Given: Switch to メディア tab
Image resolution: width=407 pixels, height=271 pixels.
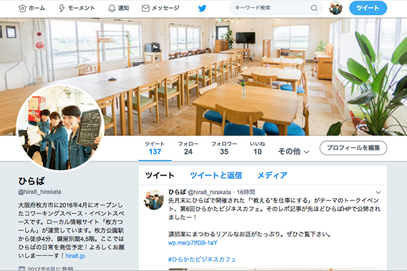Looking at the screenshot, I should pos(272,175).
